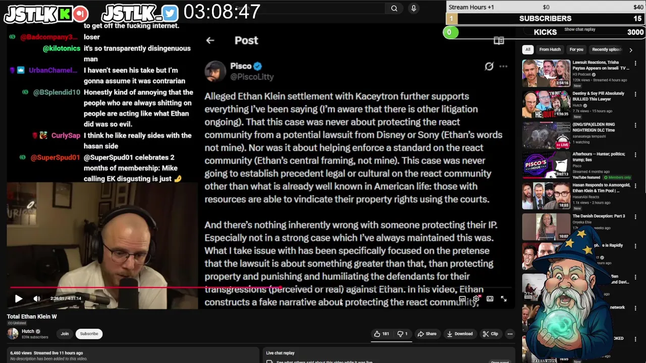Open the Pisco's Hour video thumbnail
This screenshot has width=646, height=363.
click(x=546, y=165)
